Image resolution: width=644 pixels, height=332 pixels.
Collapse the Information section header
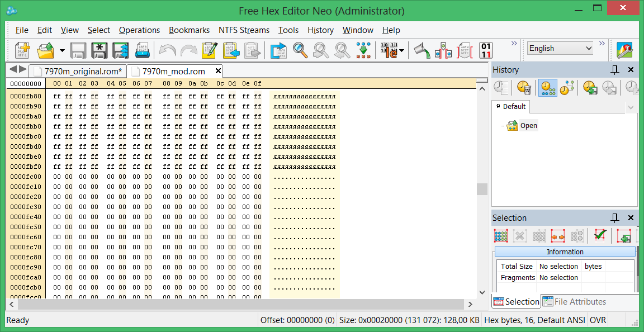pyautogui.click(x=565, y=252)
